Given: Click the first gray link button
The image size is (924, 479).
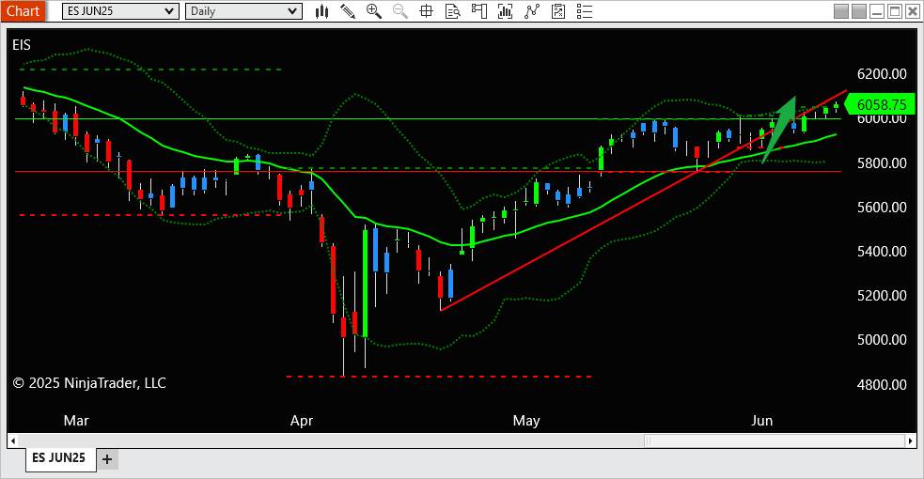Looking at the screenshot, I should click(841, 11).
